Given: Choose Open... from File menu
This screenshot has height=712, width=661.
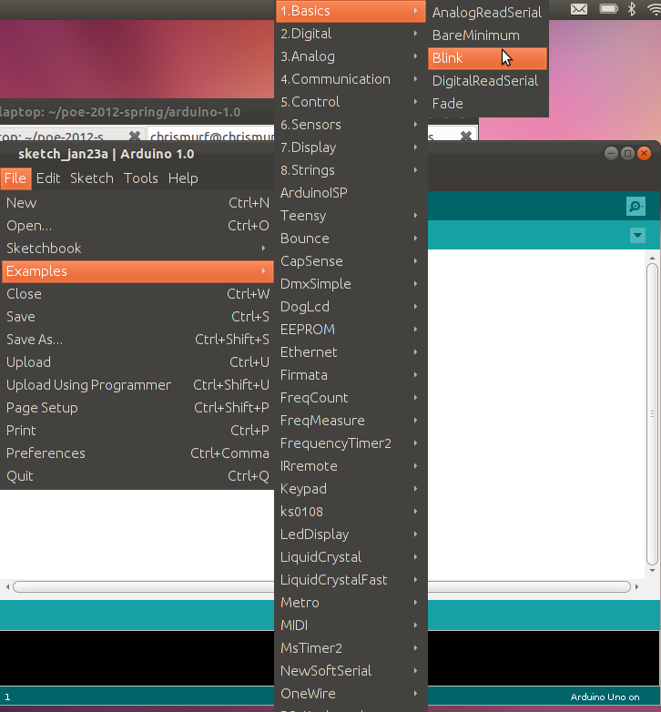Looking at the screenshot, I should coord(137,226).
